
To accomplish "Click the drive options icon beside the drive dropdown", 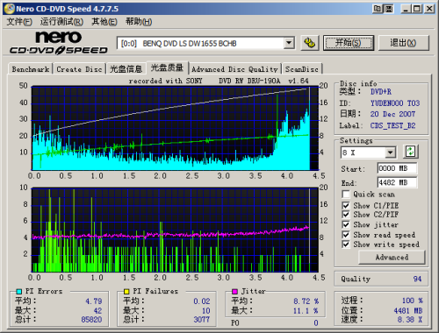I will (x=310, y=43).
